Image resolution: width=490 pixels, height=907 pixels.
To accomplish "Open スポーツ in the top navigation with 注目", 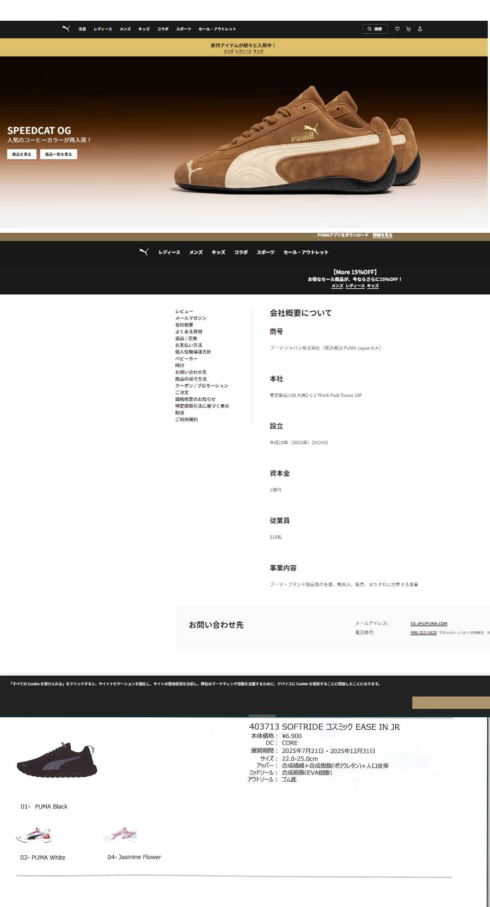I will pyautogui.click(x=183, y=29).
